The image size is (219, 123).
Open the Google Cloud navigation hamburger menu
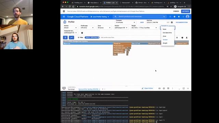point(64,17)
